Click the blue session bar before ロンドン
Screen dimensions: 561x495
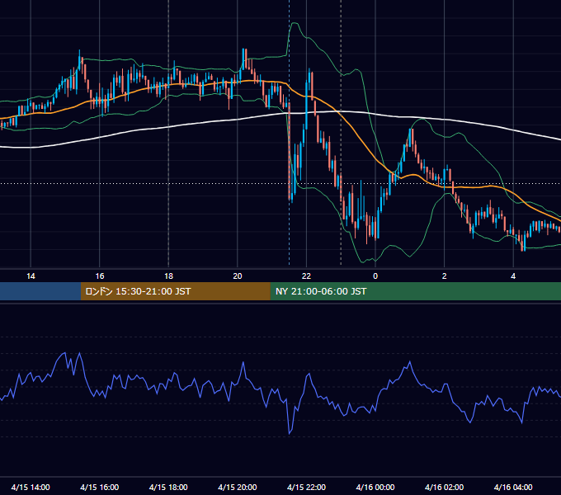(40, 291)
